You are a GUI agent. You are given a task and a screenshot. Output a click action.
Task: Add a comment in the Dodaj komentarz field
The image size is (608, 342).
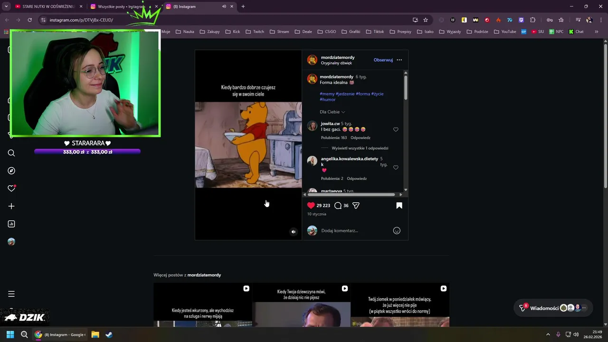[355, 230]
